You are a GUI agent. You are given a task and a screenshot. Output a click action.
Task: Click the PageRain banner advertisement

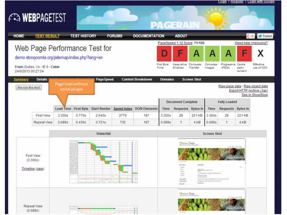[x=175, y=18]
